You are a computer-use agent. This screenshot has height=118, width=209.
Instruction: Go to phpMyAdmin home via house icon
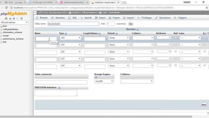point(6,18)
